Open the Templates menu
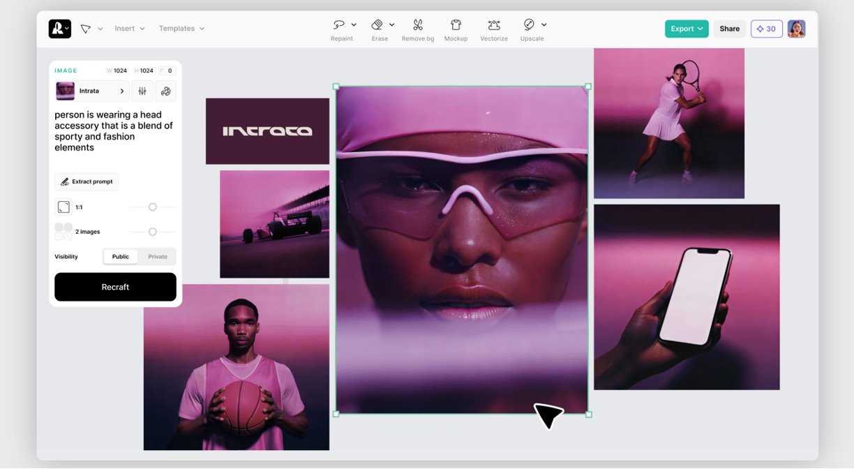This screenshot has height=469, width=854. pos(181,29)
